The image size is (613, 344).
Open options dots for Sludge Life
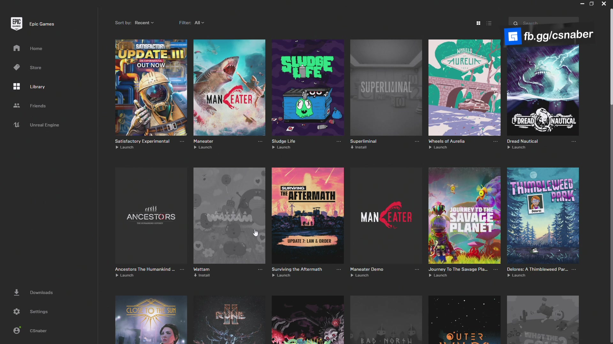click(x=339, y=141)
